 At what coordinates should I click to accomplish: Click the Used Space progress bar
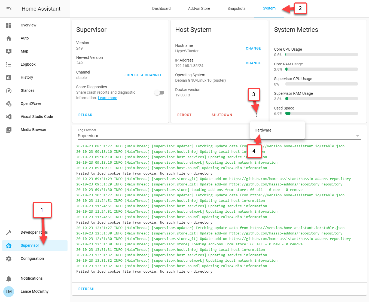321,114
